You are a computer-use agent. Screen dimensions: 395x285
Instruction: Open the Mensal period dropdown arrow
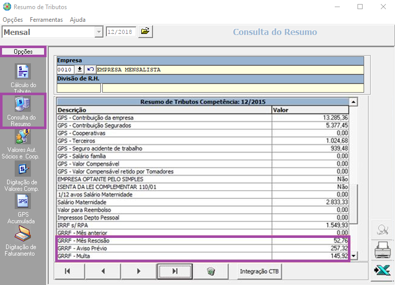pos(99,32)
